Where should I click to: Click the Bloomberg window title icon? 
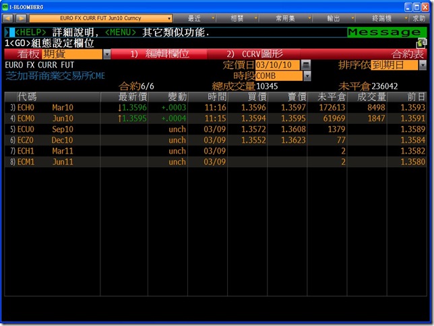[5, 7]
